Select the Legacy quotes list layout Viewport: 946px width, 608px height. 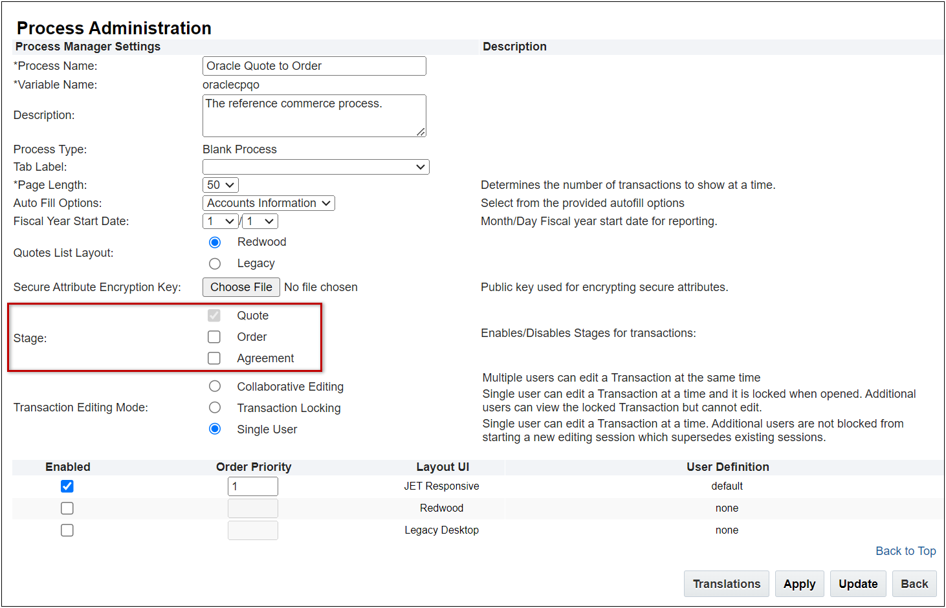point(215,264)
